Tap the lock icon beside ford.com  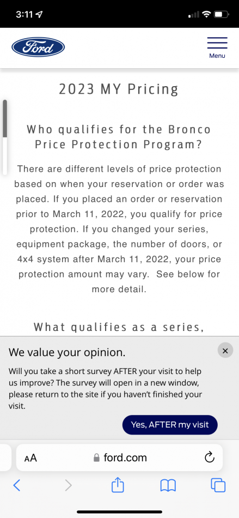96,457
